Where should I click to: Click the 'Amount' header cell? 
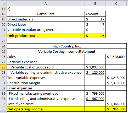(95, 14)
